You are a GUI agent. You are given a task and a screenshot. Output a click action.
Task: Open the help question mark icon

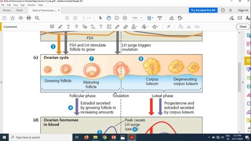click(x=223, y=10)
